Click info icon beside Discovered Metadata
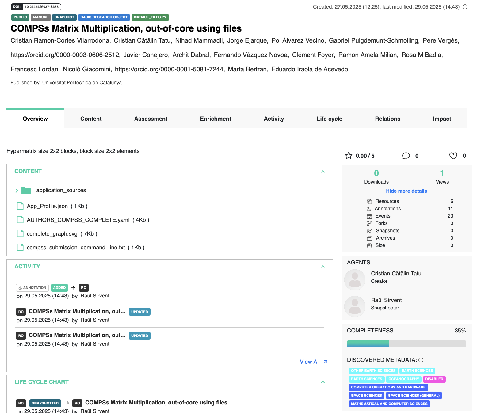477x413 pixels. [x=421, y=360]
